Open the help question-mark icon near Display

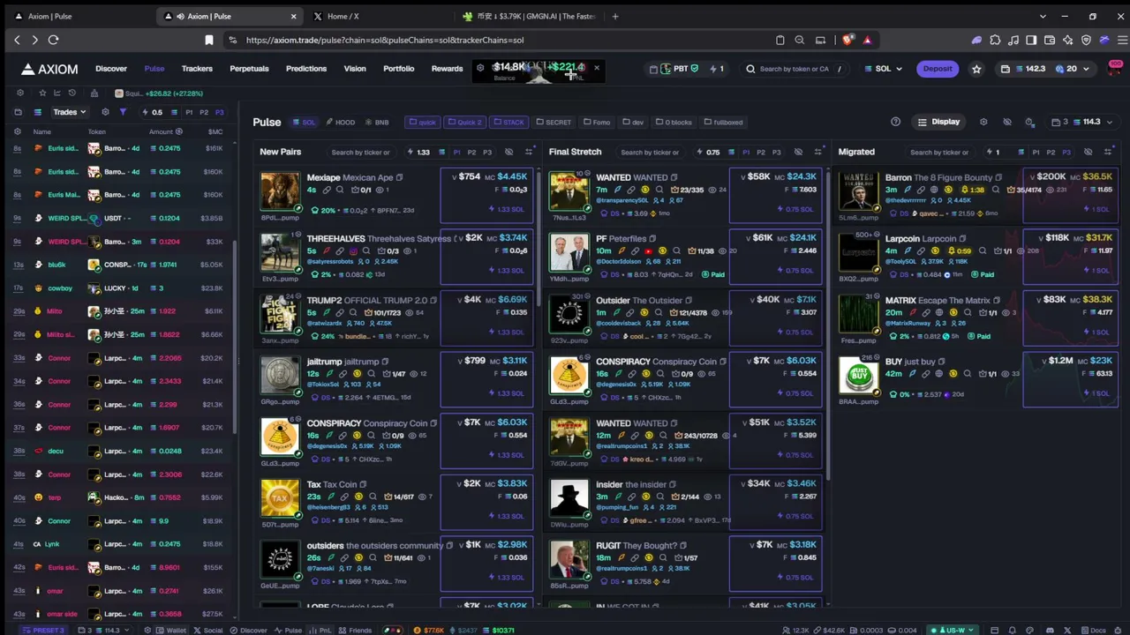896,122
